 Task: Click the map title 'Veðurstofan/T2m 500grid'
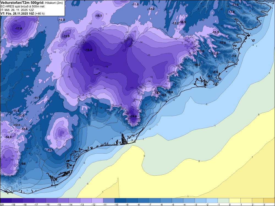[x=22, y=2]
